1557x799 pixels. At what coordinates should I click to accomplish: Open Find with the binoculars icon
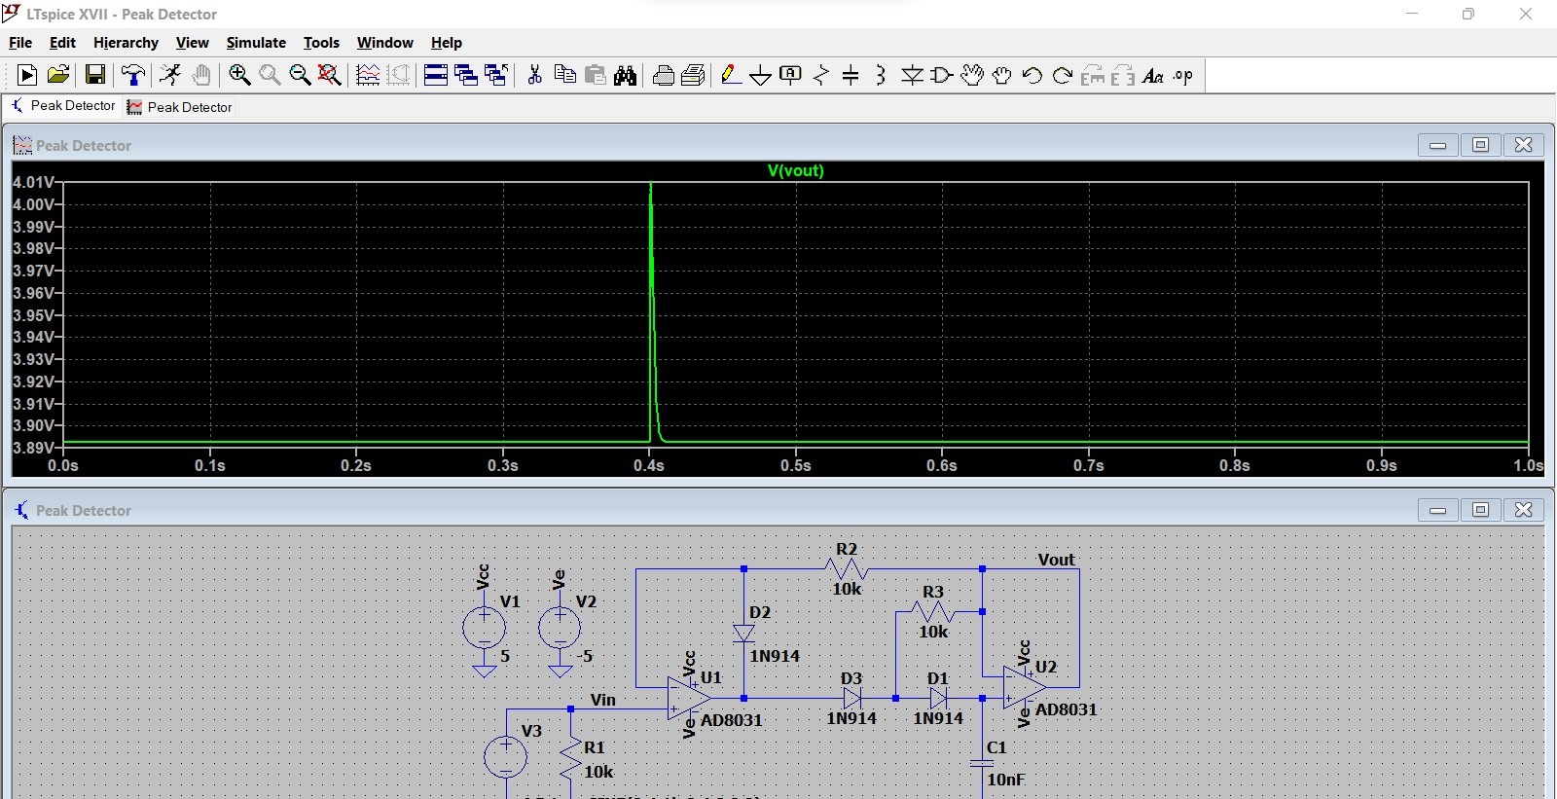626,75
